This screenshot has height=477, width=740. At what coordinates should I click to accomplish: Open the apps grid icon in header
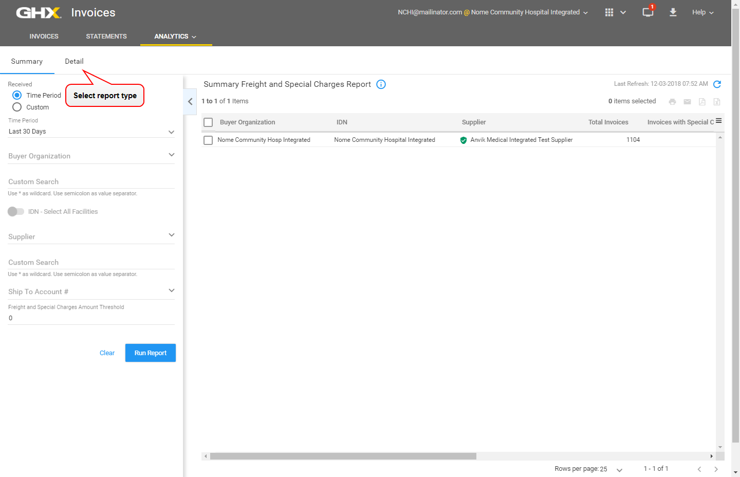[x=609, y=12]
